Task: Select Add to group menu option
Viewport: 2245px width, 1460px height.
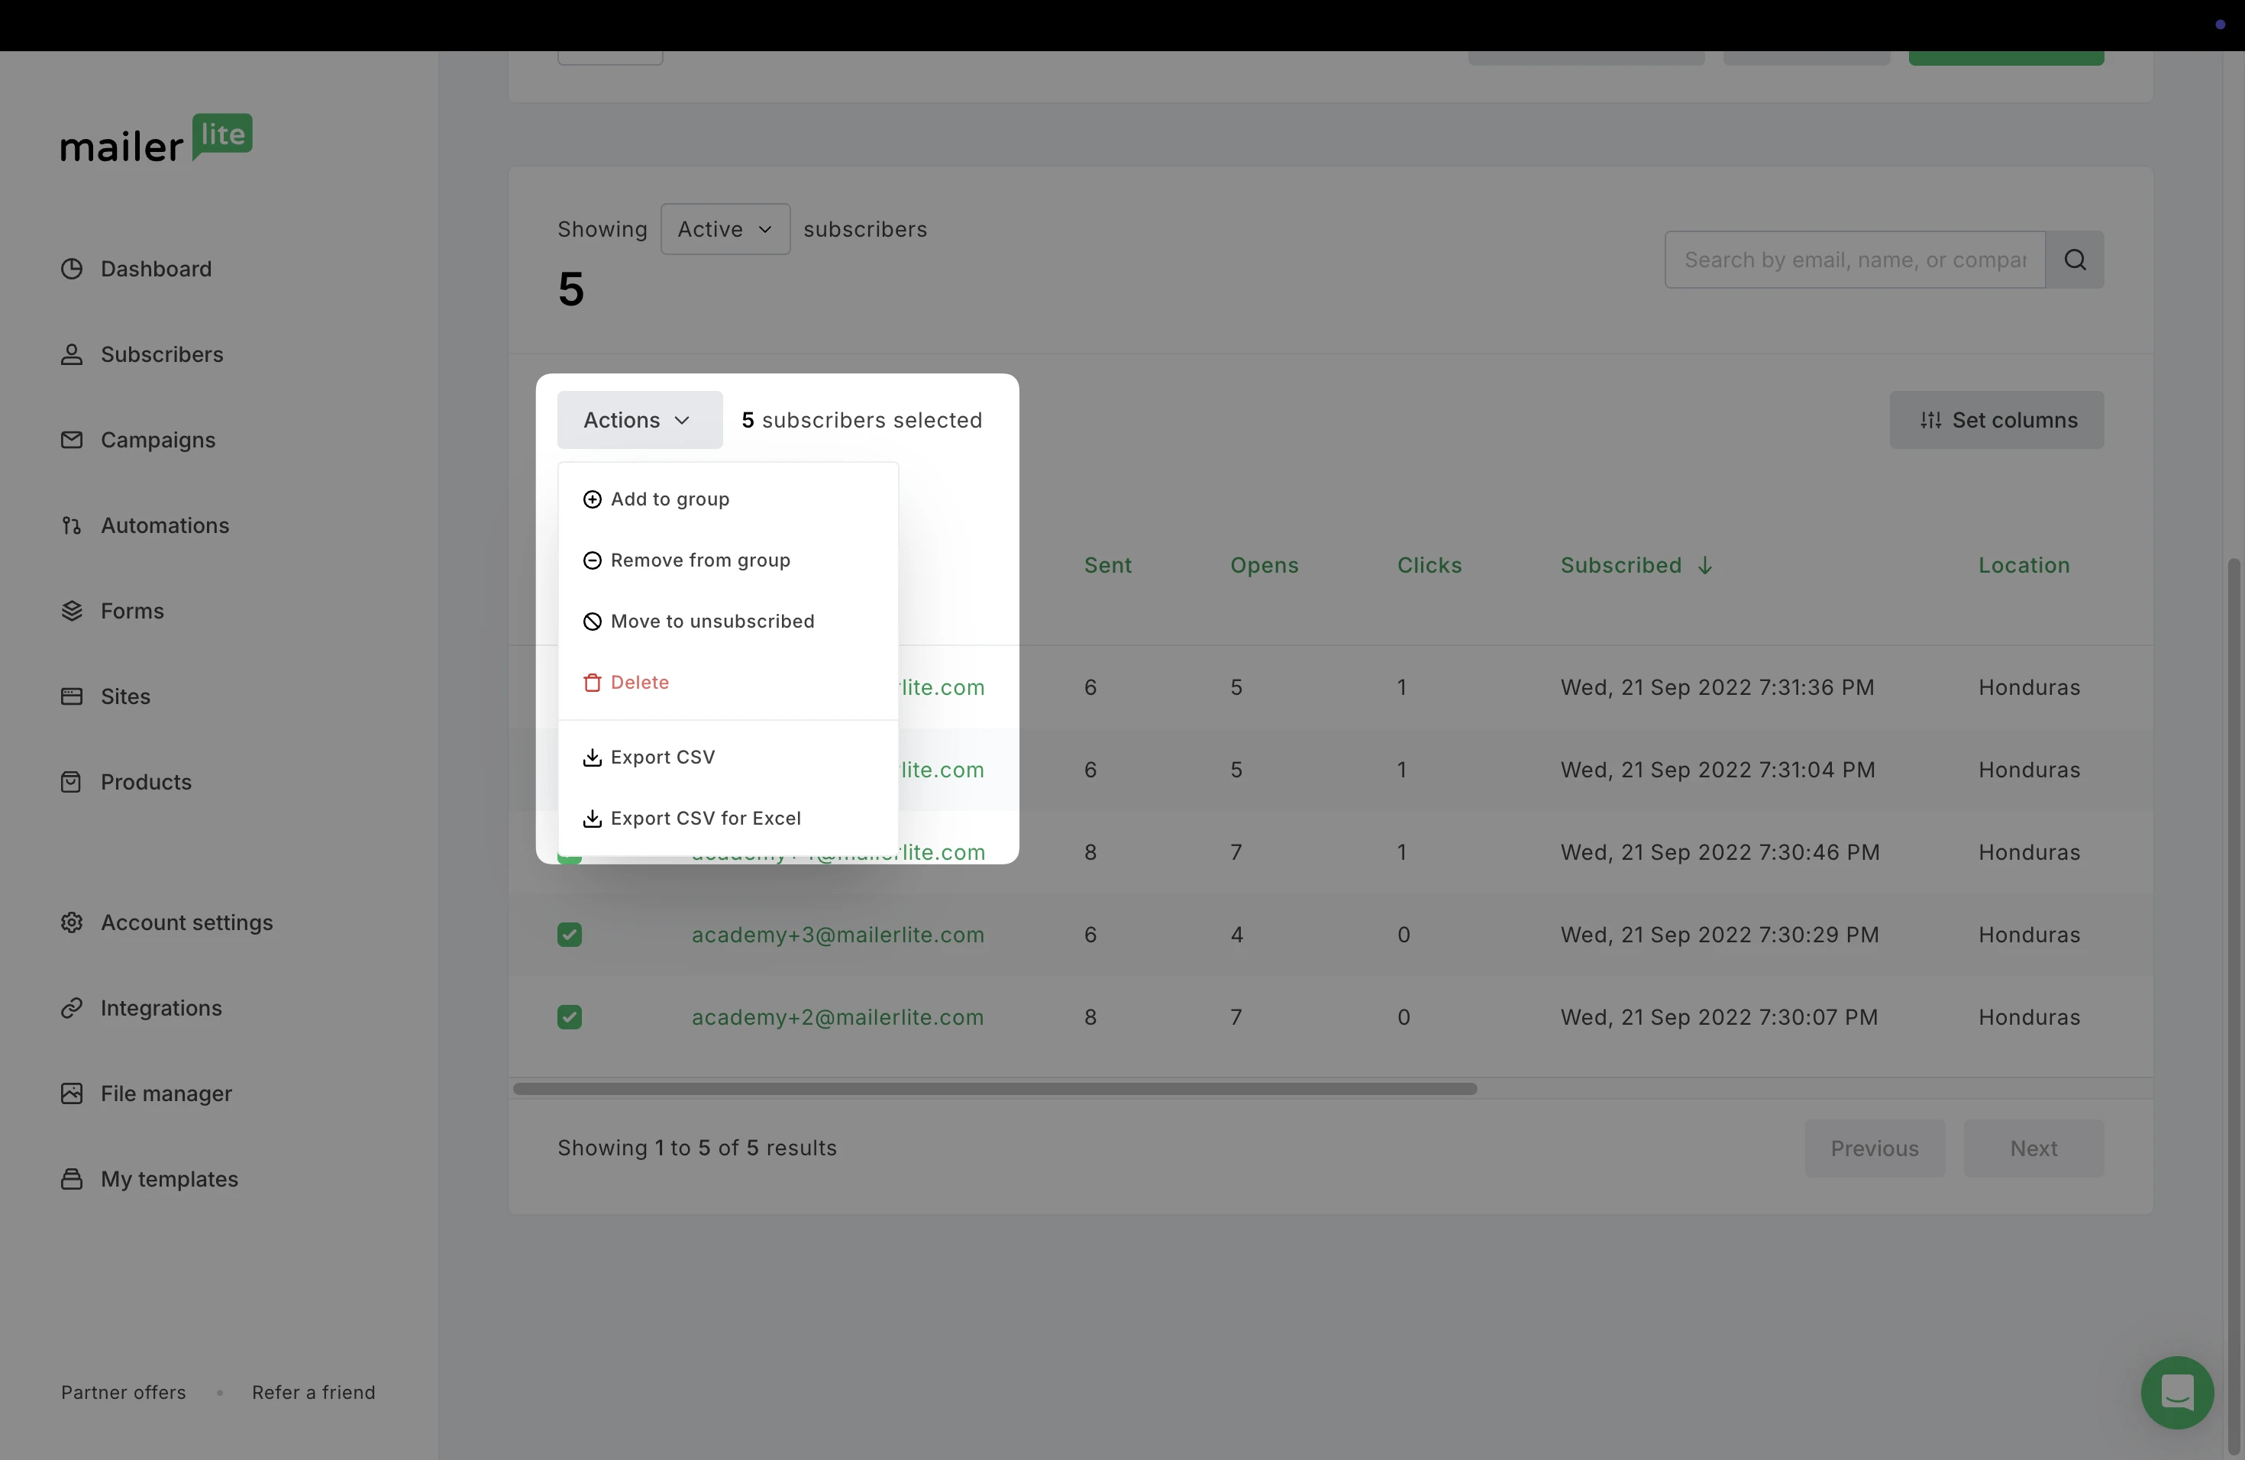Action: pyautogui.click(x=669, y=499)
